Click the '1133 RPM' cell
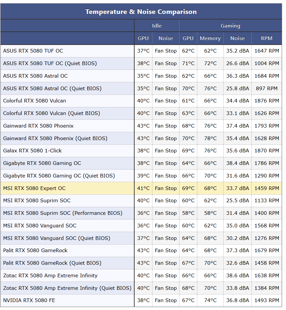Screen dimensions: 286x310 pos(267,201)
